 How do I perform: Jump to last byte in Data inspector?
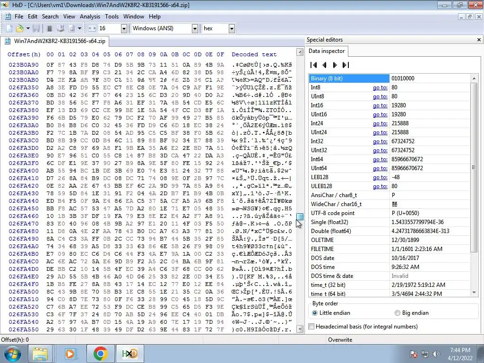(x=346, y=65)
